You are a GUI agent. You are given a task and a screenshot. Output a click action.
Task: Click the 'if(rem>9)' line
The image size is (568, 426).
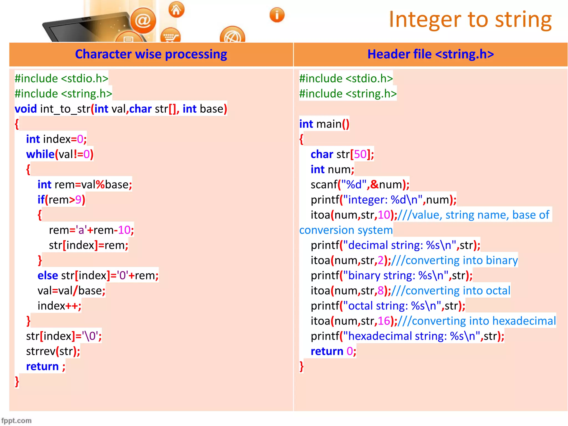61,200
